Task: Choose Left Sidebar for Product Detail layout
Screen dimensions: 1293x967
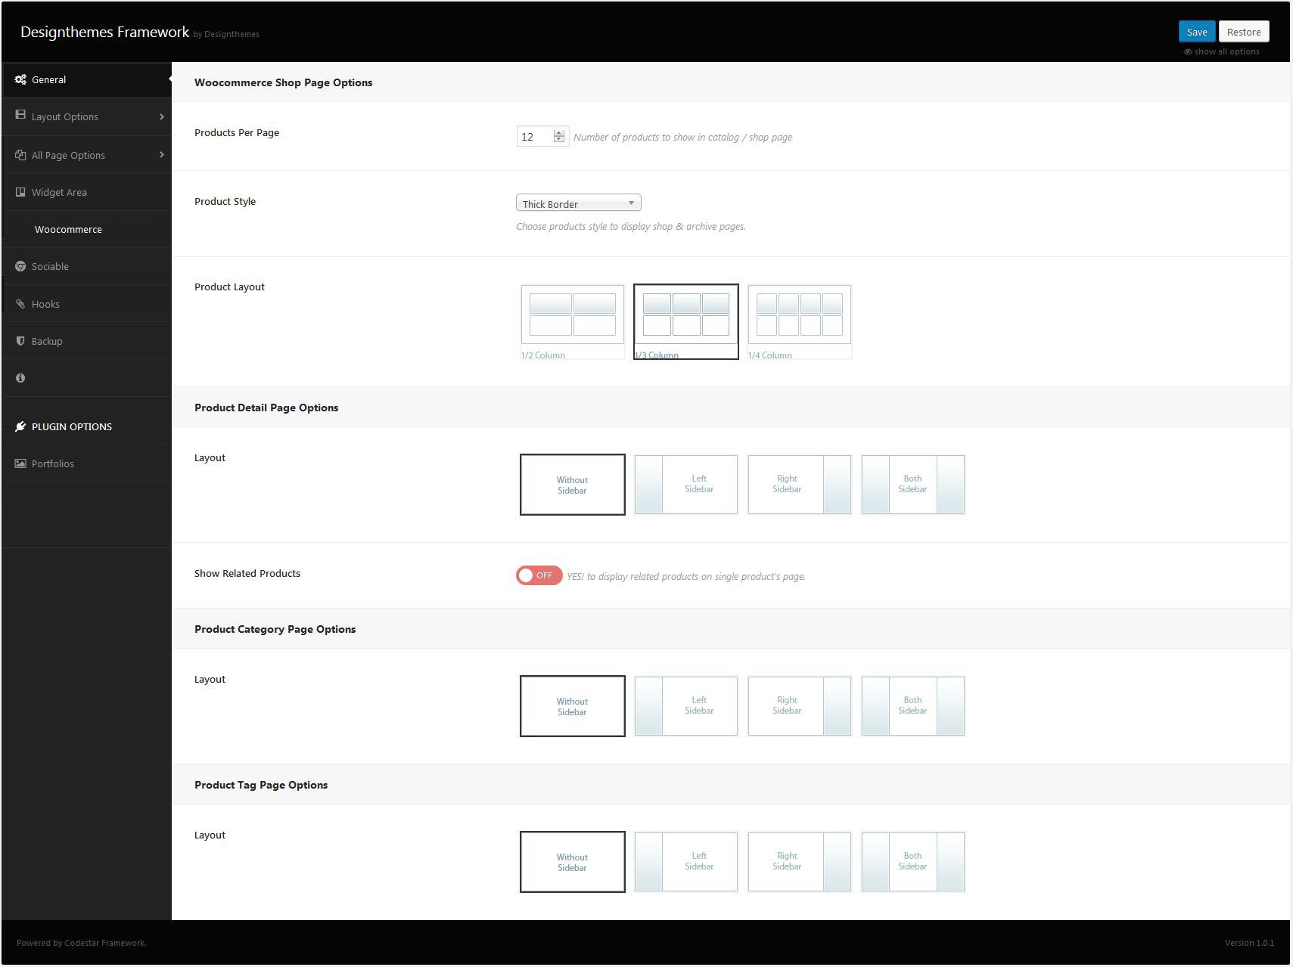Action: [686, 485]
